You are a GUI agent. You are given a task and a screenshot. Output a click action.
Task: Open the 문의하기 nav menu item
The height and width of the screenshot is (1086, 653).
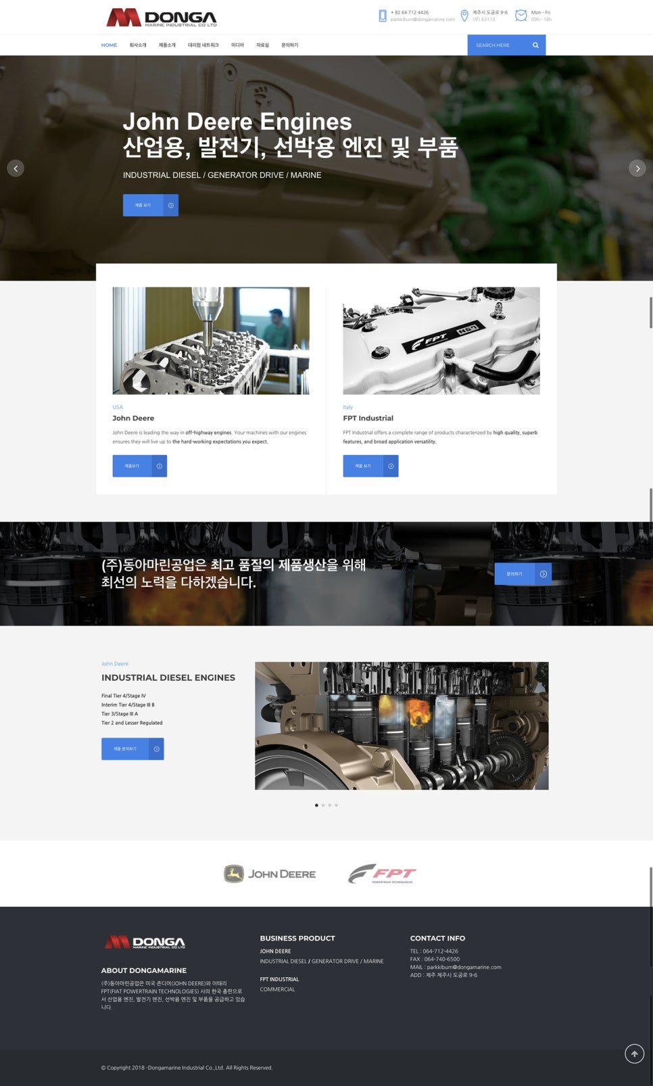coord(289,45)
